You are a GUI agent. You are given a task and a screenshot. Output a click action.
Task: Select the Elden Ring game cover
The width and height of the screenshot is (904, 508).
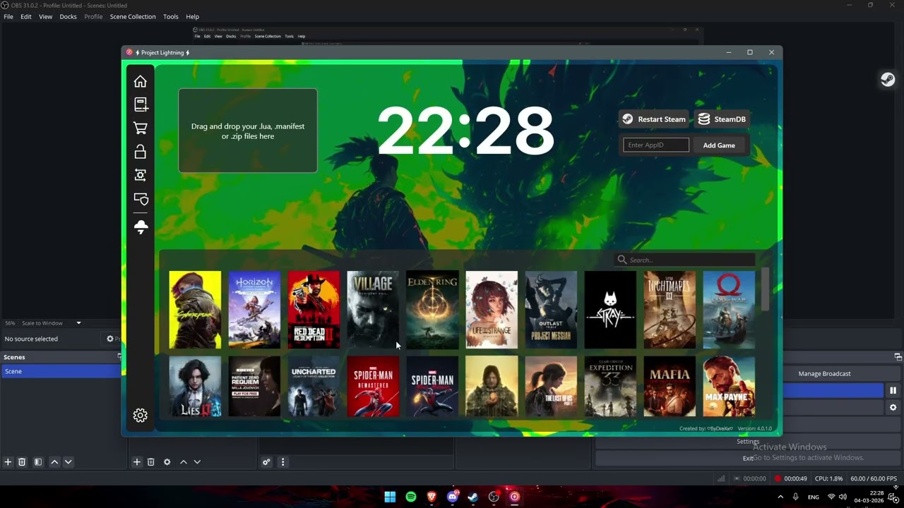click(x=432, y=310)
